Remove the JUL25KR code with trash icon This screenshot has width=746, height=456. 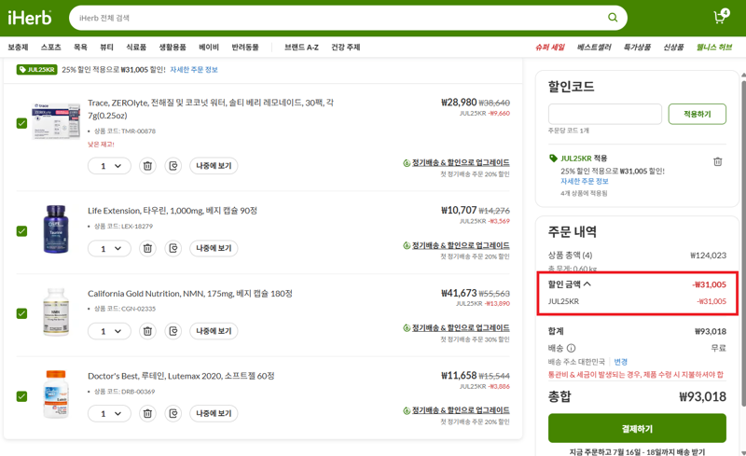717,162
